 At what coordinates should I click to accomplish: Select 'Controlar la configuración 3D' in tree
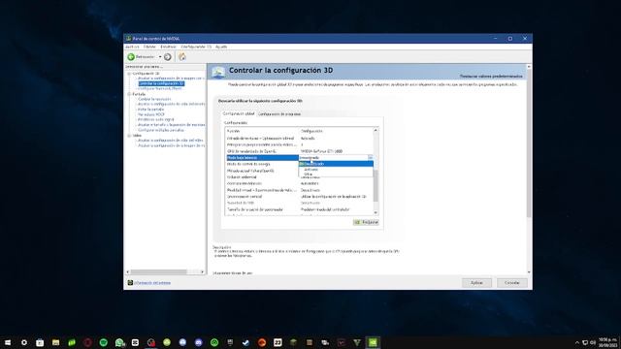point(161,83)
